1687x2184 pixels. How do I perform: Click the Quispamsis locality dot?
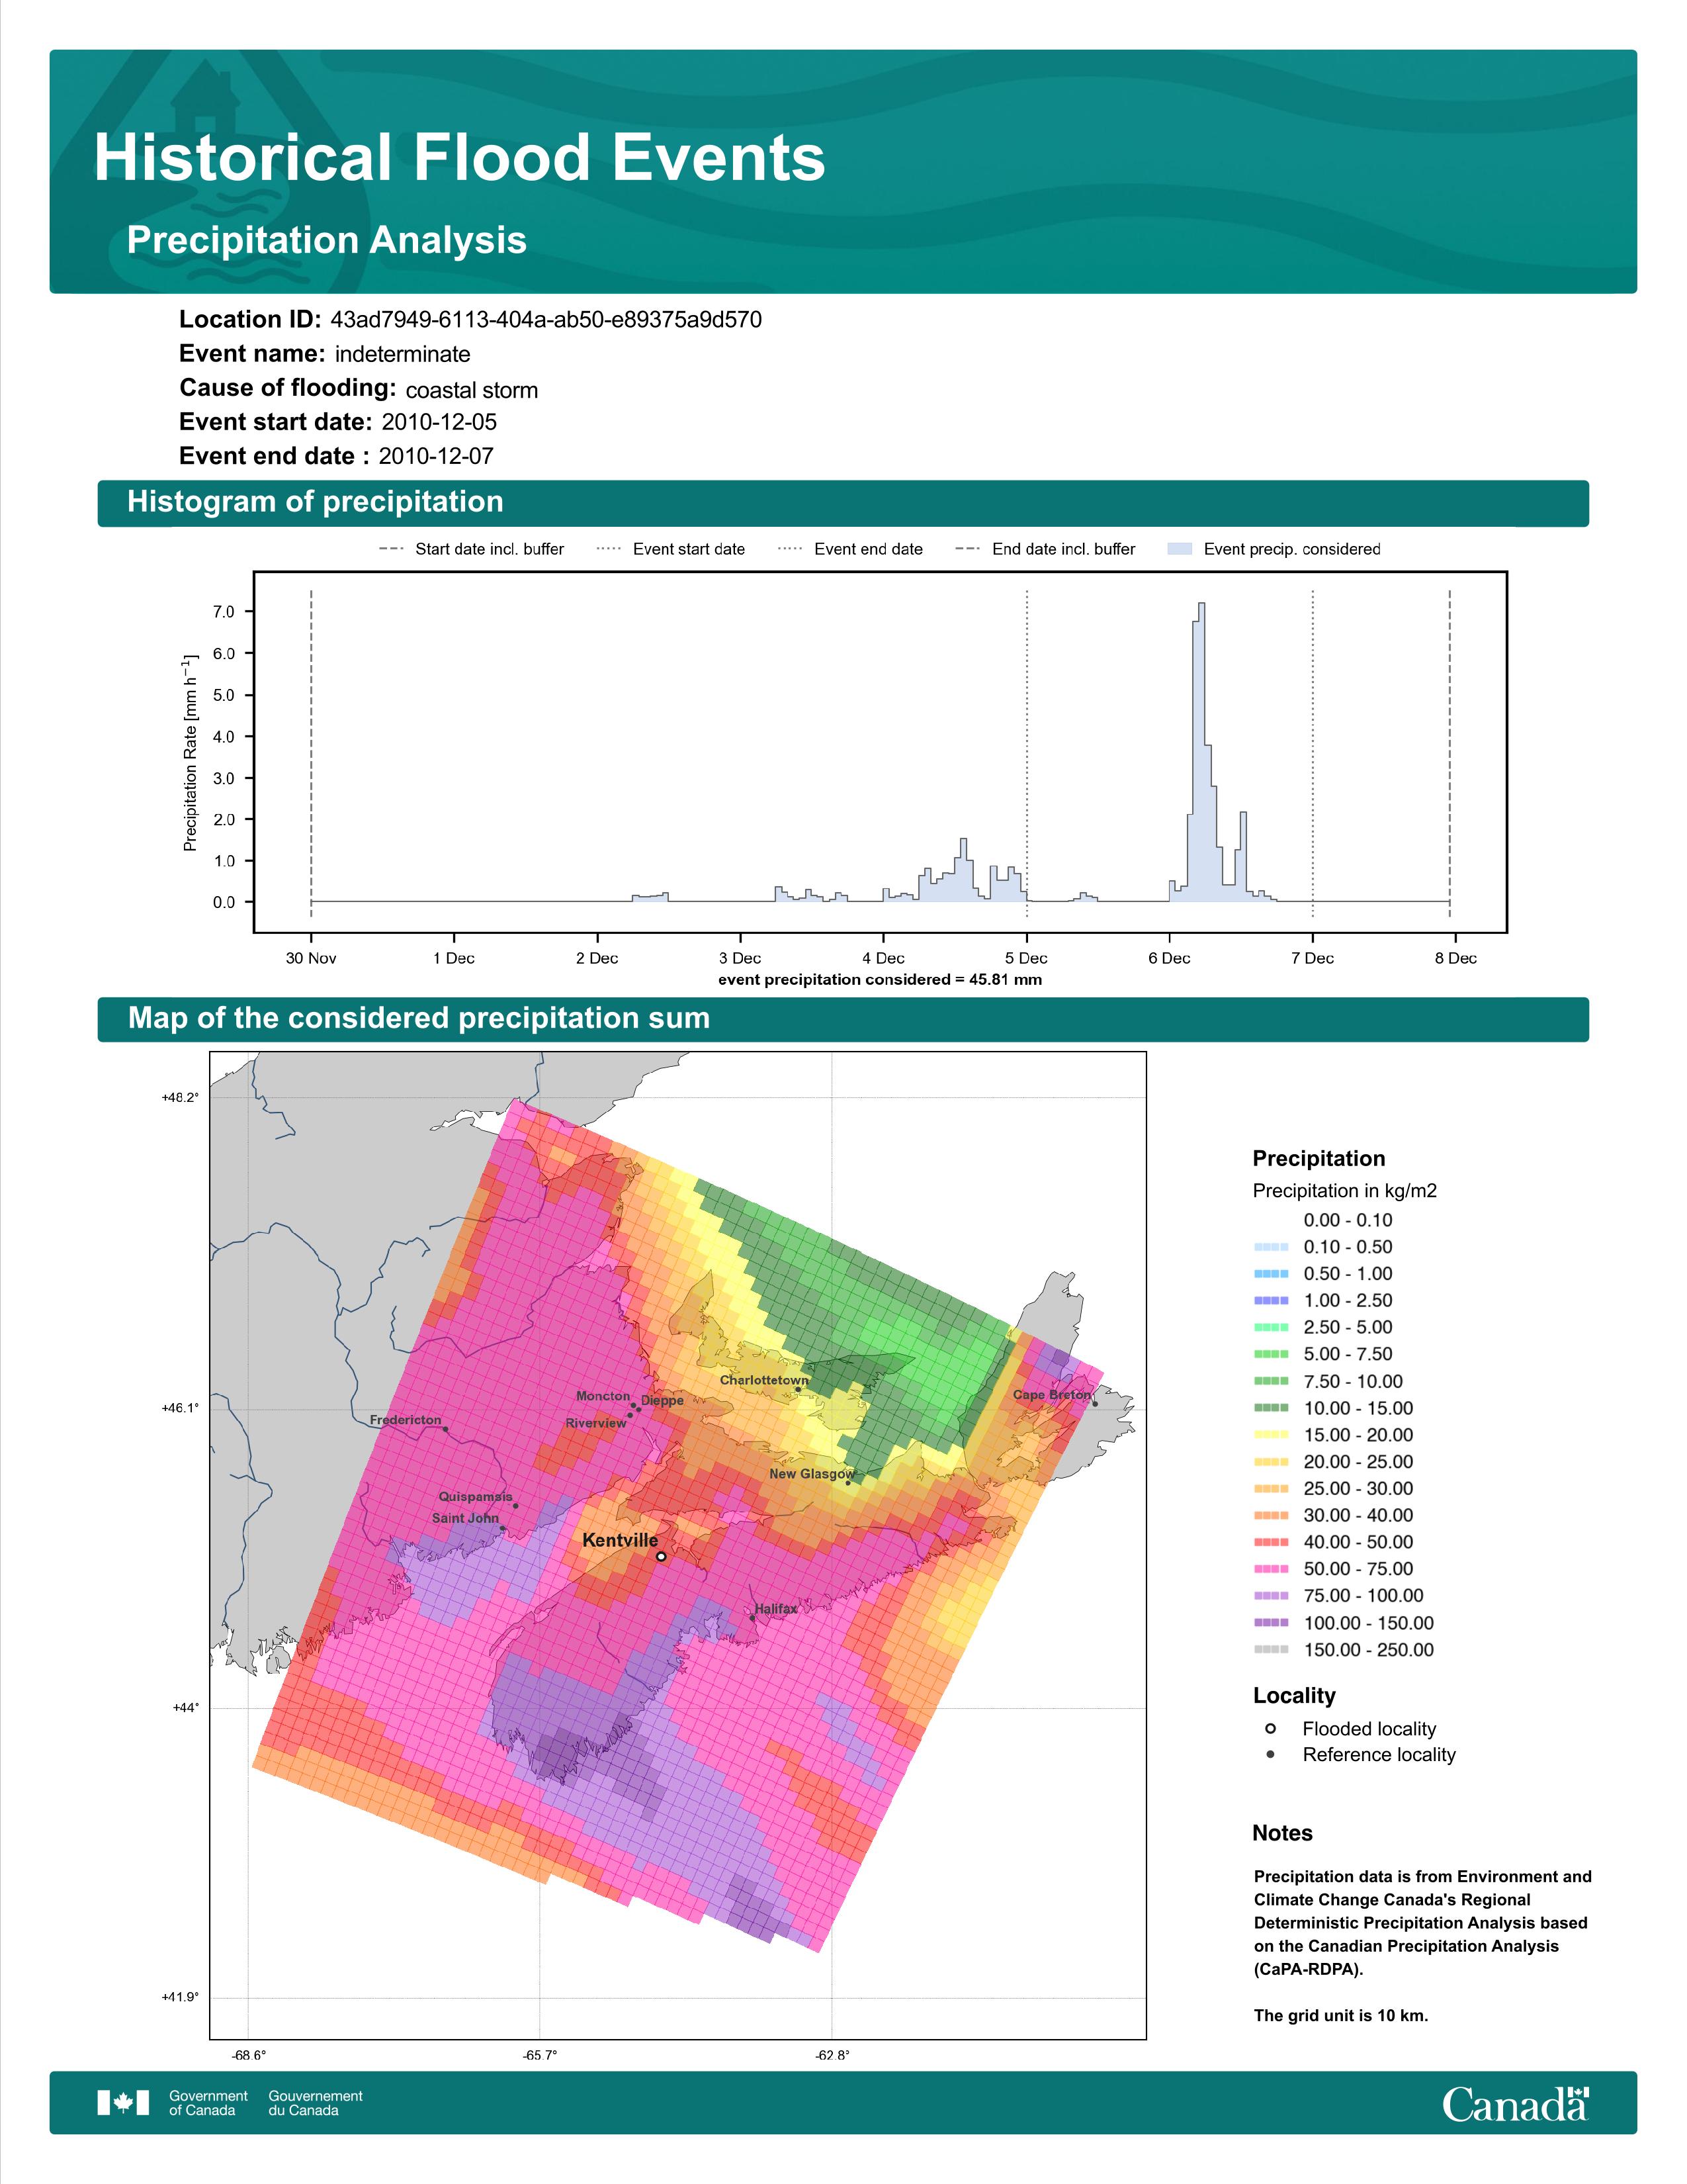click(515, 1506)
